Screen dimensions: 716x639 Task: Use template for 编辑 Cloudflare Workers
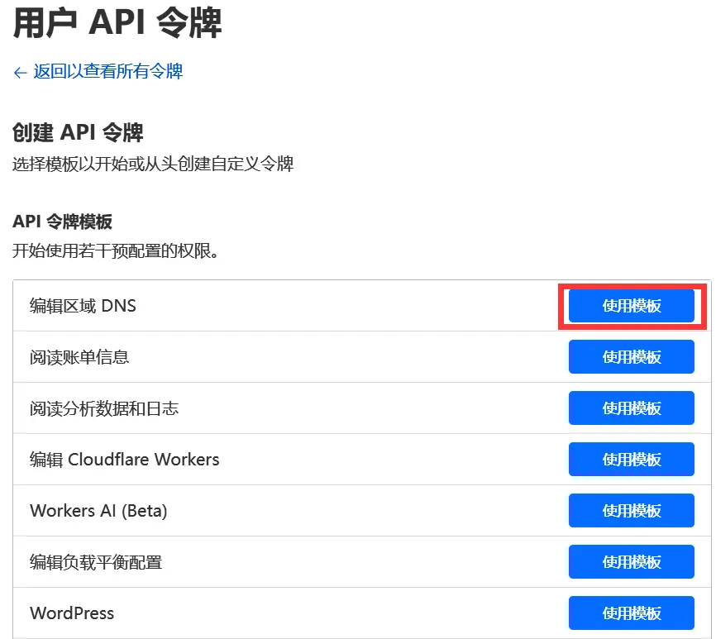(x=631, y=459)
